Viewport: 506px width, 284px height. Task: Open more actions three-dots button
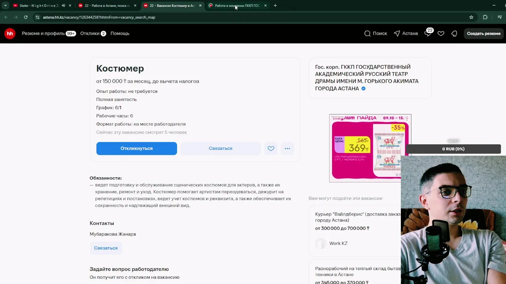tap(287, 148)
